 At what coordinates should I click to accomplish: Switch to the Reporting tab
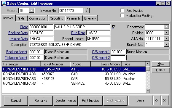pos(56,18)
